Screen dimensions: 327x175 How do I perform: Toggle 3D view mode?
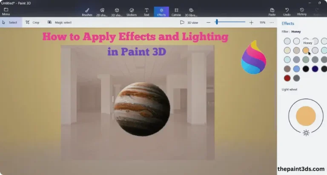[x=189, y=22]
